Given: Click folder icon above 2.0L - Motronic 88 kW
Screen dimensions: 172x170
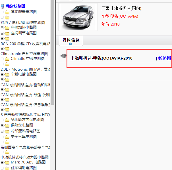Looking at the screenshot, I should pyautogui.click(x=7, y=64).
